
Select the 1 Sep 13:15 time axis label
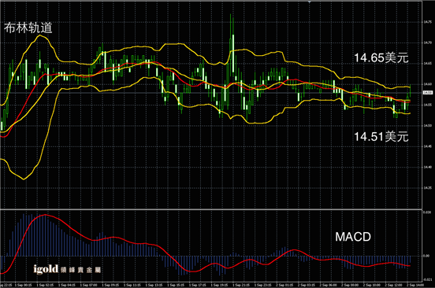pyautogui.click(x=154, y=285)
